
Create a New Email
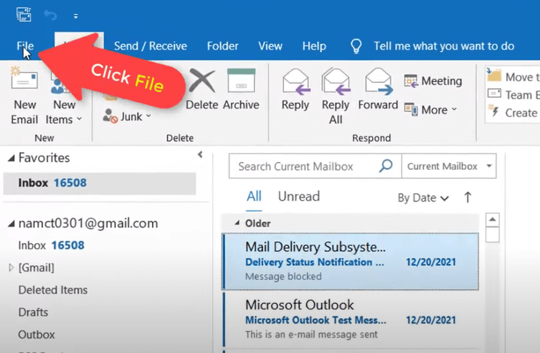(x=24, y=96)
